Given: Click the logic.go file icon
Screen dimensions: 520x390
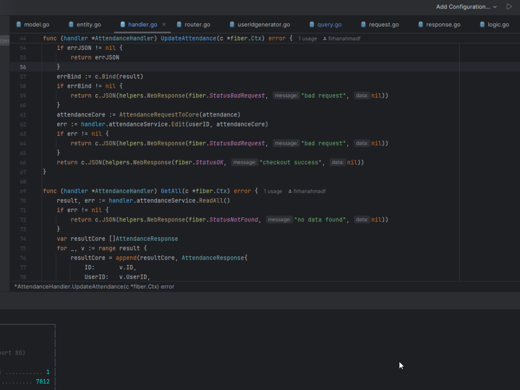Looking at the screenshot, I should pyautogui.click(x=482, y=24).
